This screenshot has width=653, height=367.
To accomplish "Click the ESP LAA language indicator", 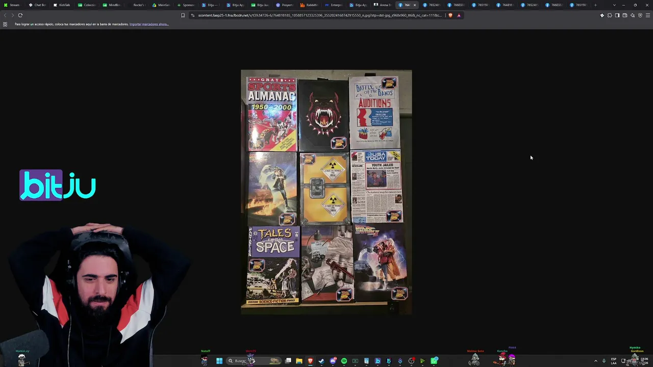I will point(614,361).
